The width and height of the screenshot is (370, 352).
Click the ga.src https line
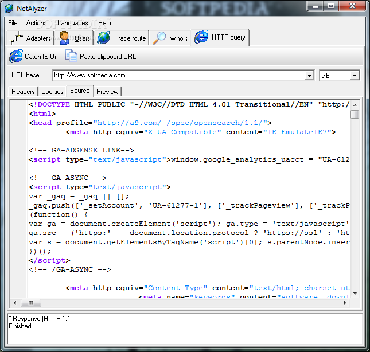click(x=189, y=233)
